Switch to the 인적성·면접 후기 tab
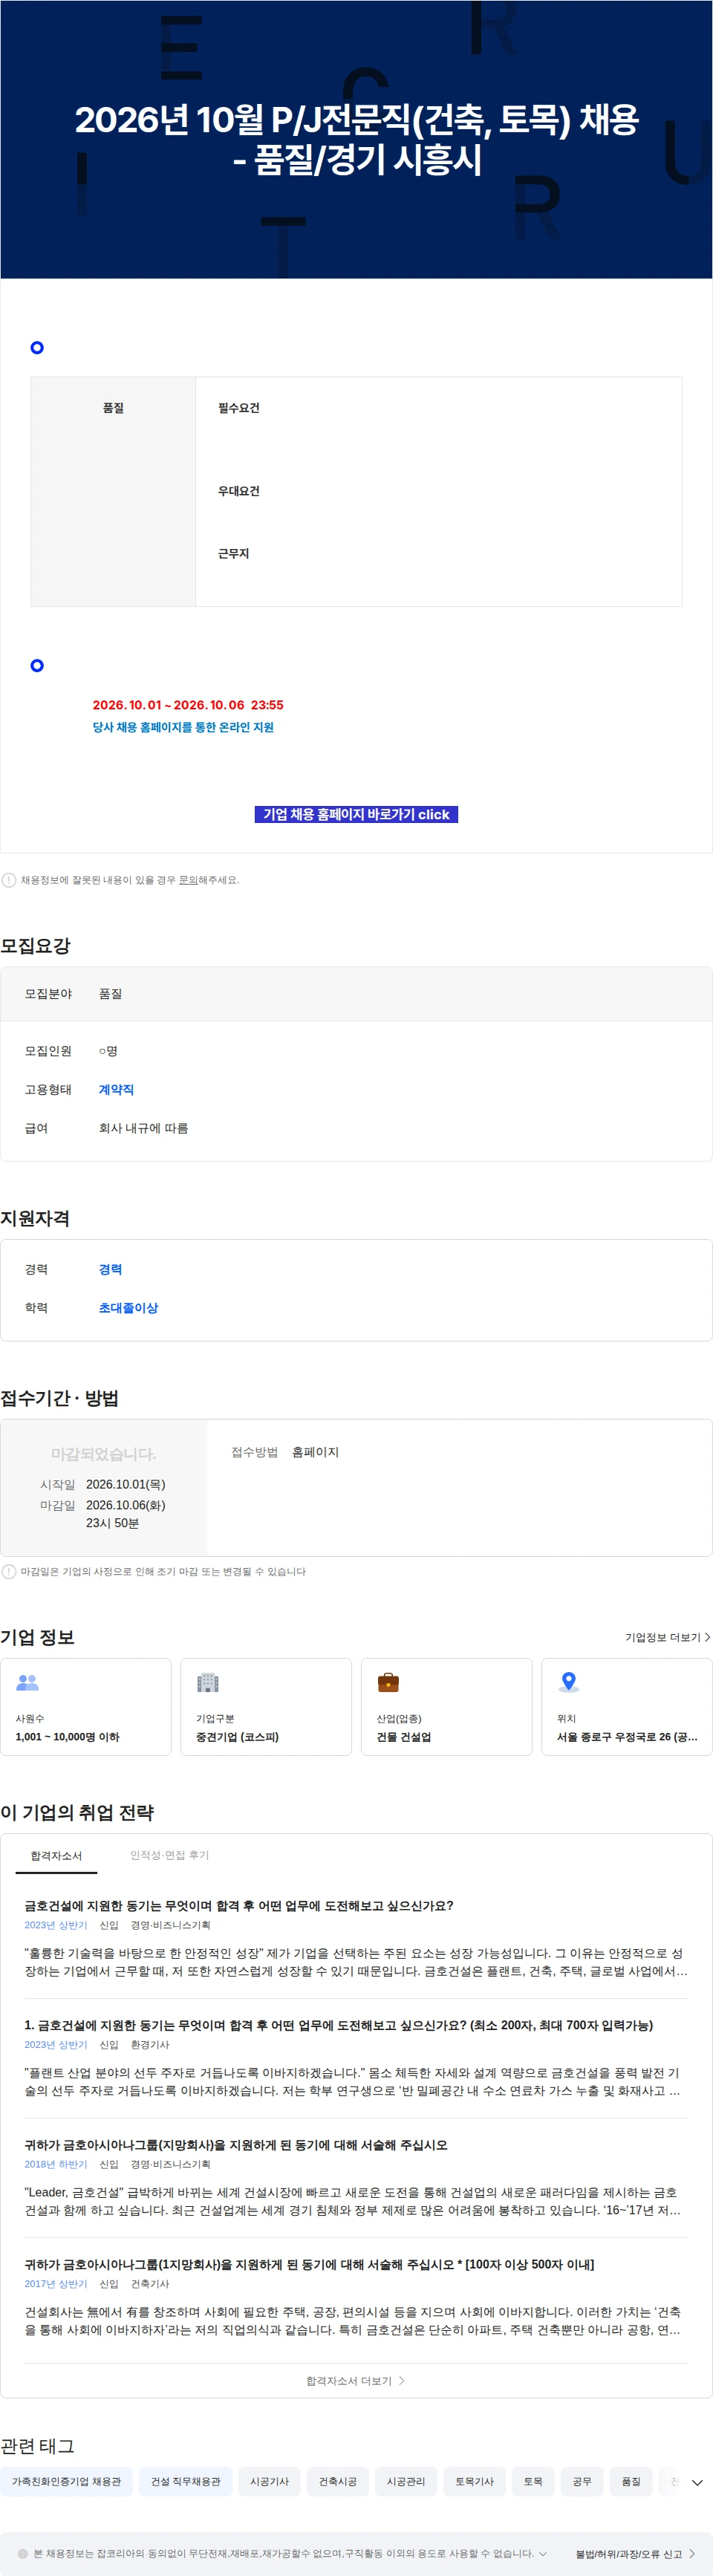The height and width of the screenshot is (2576, 713). click(169, 1855)
